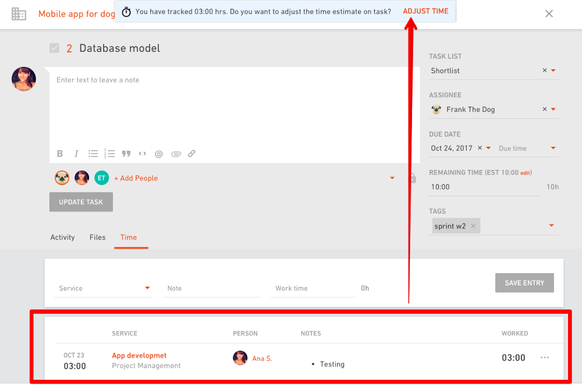
Task: Toggle italic formatting in note editor
Action: 76,154
